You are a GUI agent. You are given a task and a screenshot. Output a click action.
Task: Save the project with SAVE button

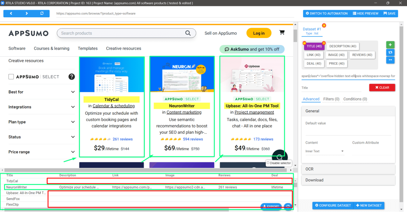click(x=390, y=14)
